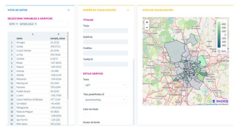
Task: Select column B header
Action: click(x=58, y=34)
